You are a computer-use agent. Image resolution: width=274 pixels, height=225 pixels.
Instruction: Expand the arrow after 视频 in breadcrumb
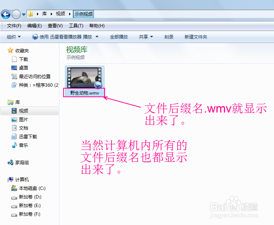70,14
